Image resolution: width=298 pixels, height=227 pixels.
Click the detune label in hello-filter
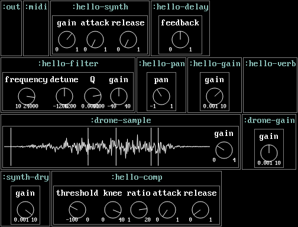point(64,80)
